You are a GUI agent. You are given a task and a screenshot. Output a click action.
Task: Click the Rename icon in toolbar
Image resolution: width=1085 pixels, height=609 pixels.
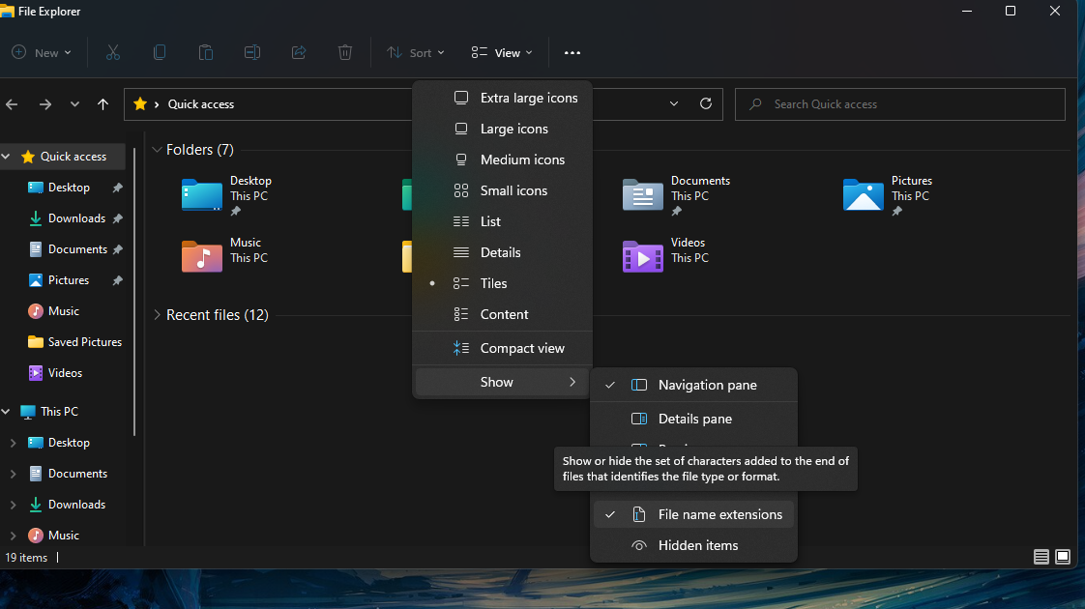(251, 52)
